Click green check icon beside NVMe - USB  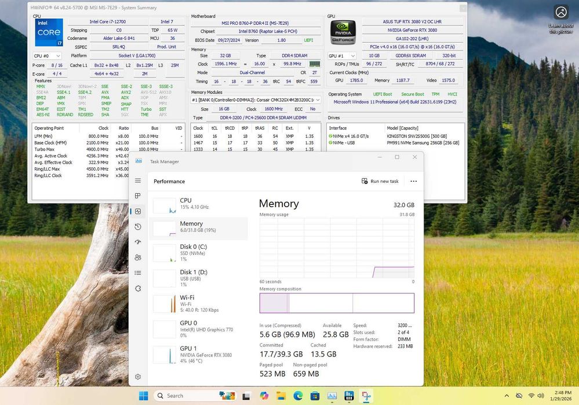(330, 142)
